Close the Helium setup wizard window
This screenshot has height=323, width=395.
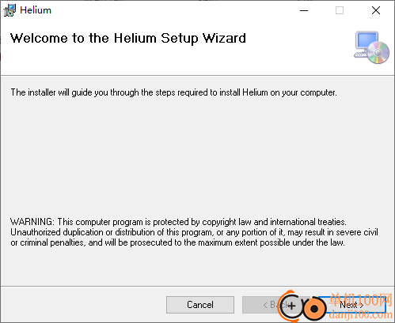point(376,10)
